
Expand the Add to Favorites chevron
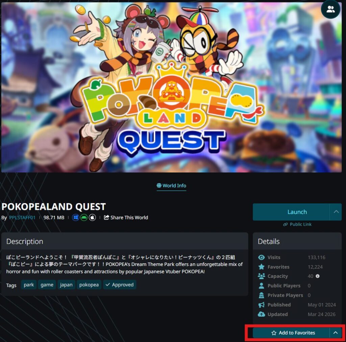[x=336, y=333]
